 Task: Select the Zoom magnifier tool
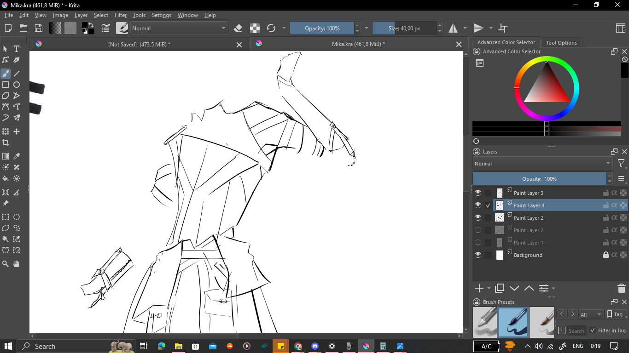point(6,264)
